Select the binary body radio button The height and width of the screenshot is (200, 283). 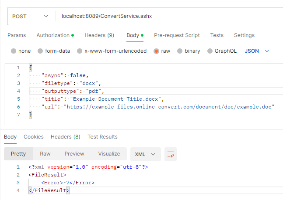pyautogui.click(x=180, y=51)
